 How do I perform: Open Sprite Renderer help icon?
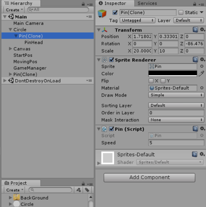click(195, 60)
